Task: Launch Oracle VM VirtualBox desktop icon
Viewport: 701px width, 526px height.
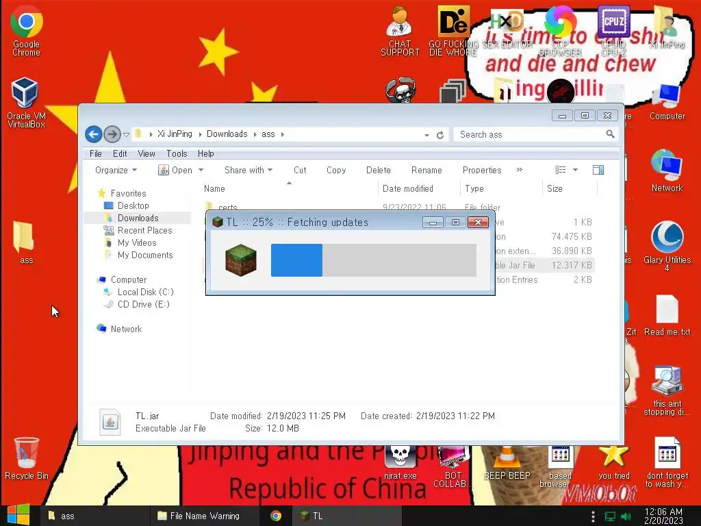Action: click(x=26, y=103)
